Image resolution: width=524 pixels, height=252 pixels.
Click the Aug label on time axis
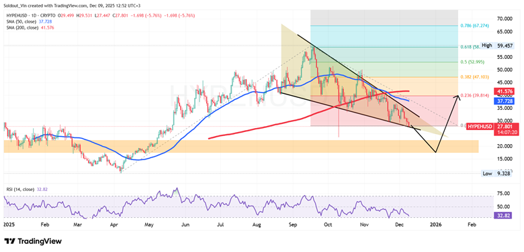coord(257,225)
